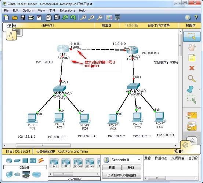Screen dimensions: 203x183
Task: Click the workspace horizontal scrollbar thumb
Action: pos(43,145)
